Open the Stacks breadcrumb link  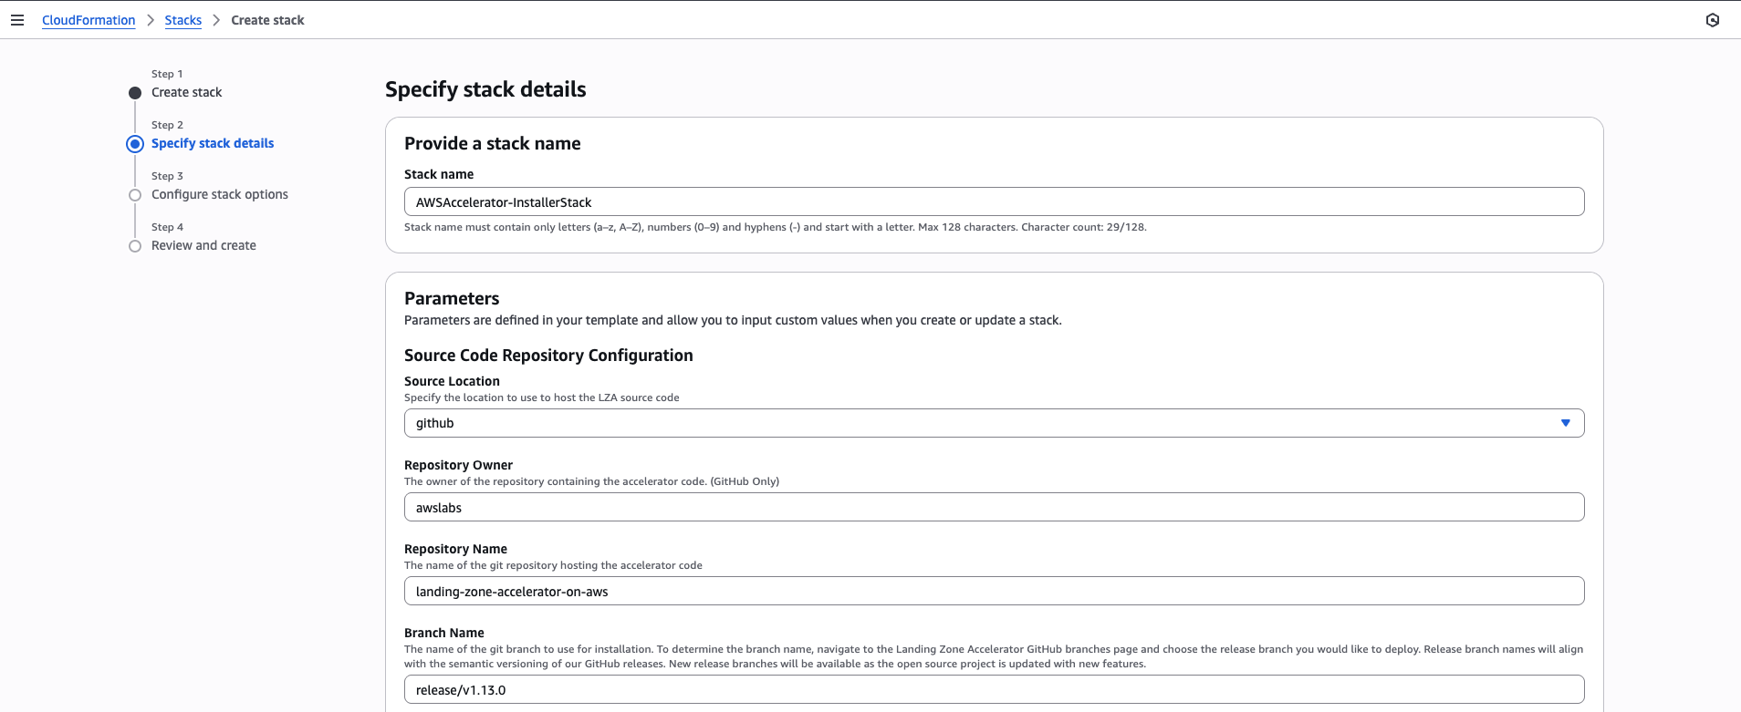182,20
